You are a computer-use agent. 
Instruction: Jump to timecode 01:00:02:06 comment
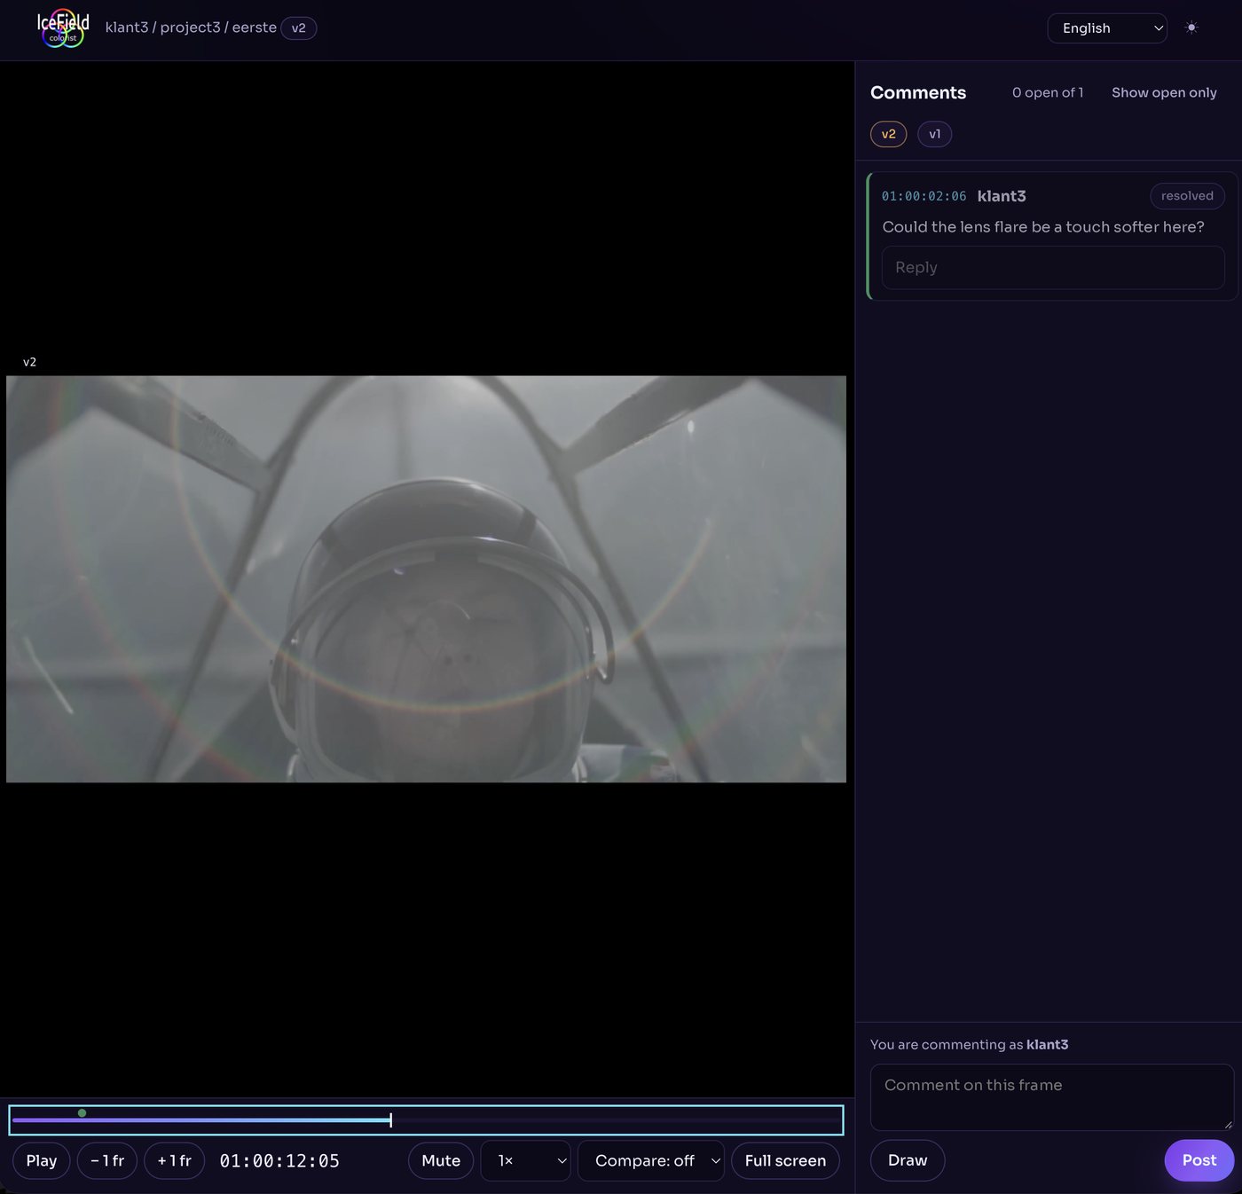pyautogui.click(x=924, y=196)
